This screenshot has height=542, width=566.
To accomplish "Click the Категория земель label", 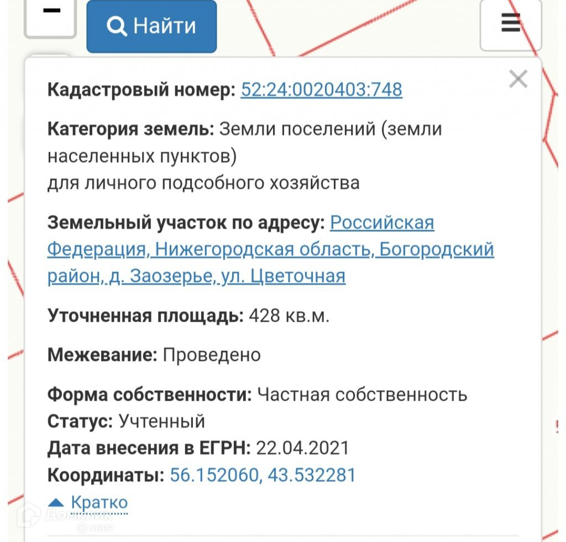I will pyautogui.click(x=130, y=129).
